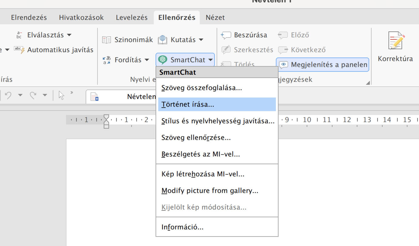419x246 pixels.
Task: Open Információ... from SmartChat menu
Action: (217, 227)
